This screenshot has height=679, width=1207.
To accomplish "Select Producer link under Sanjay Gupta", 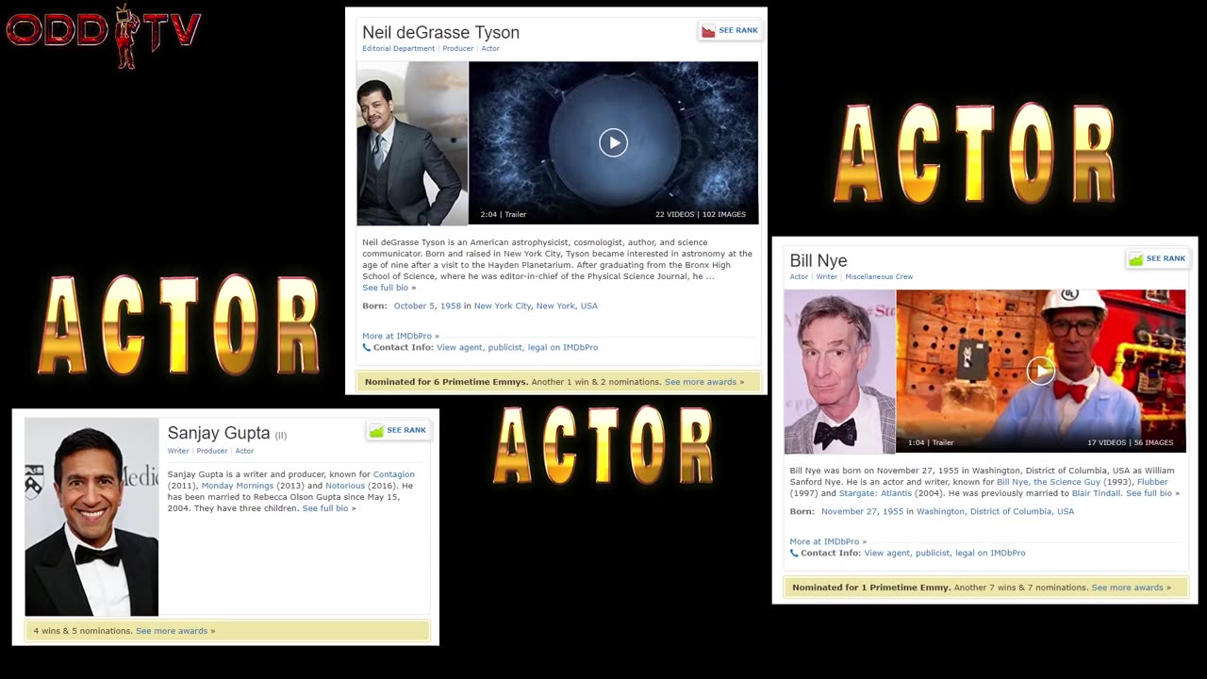I will coord(212,451).
